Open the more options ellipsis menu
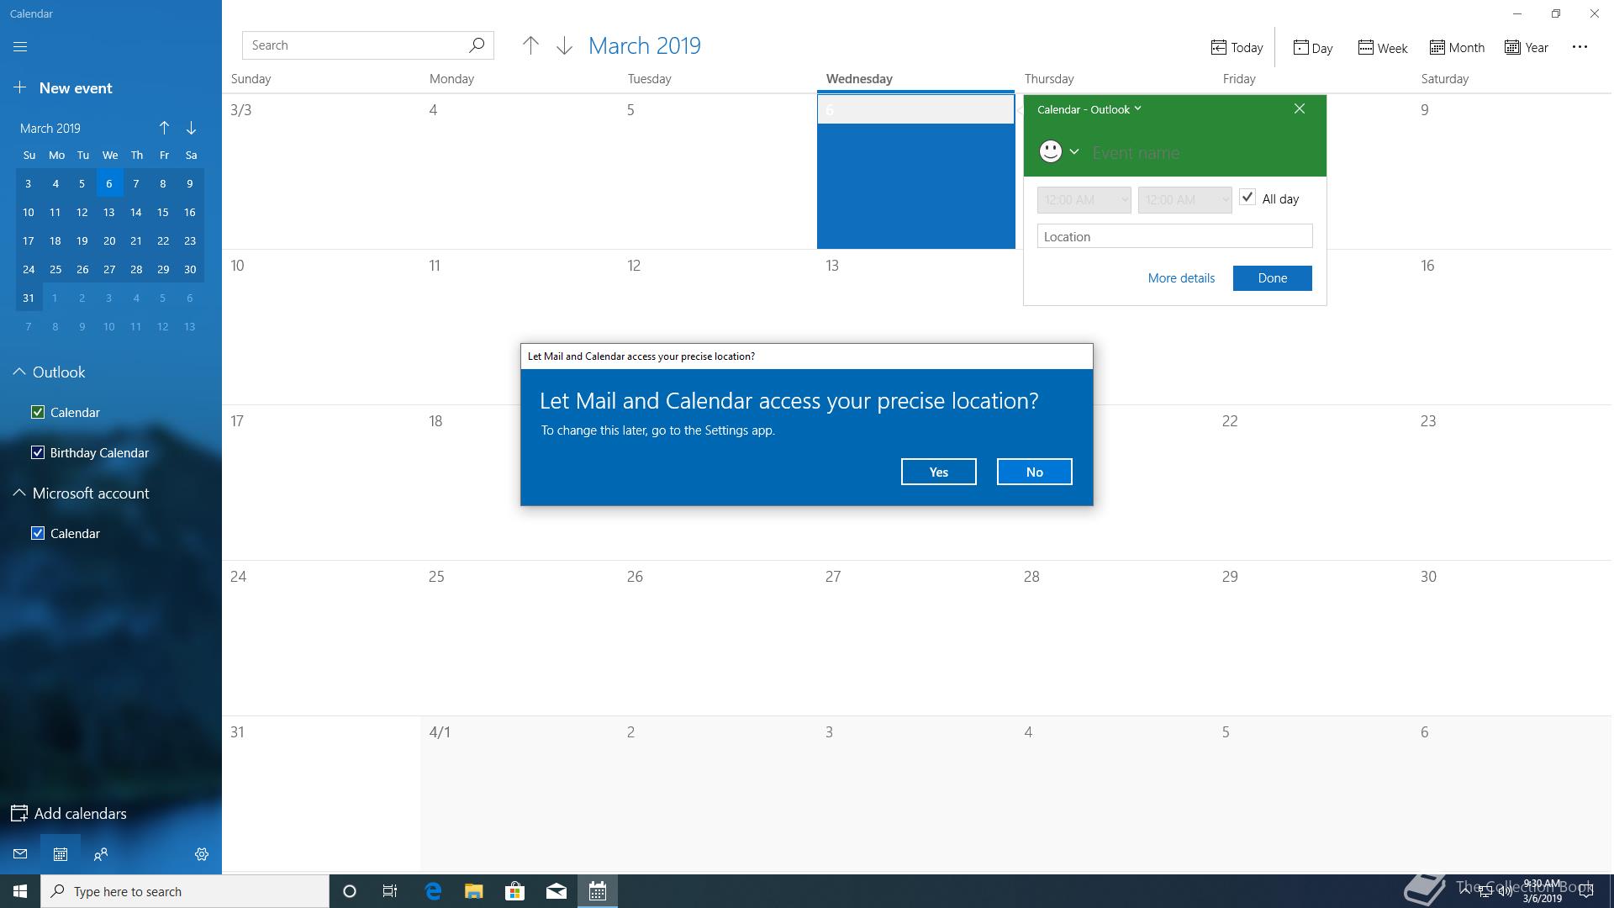 tap(1580, 47)
